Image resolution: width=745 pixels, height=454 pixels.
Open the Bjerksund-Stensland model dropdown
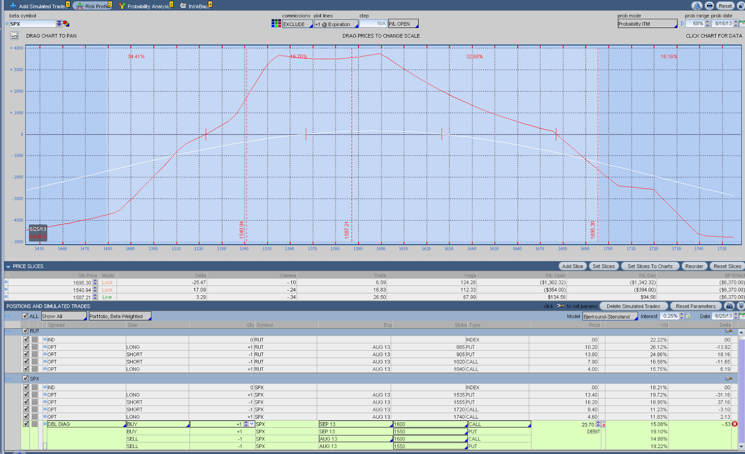[x=610, y=316]
